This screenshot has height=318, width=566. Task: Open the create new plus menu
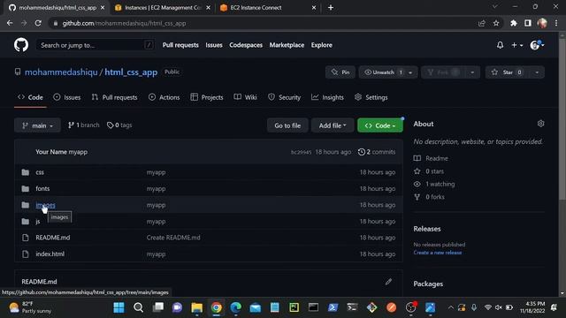(516, 45)
